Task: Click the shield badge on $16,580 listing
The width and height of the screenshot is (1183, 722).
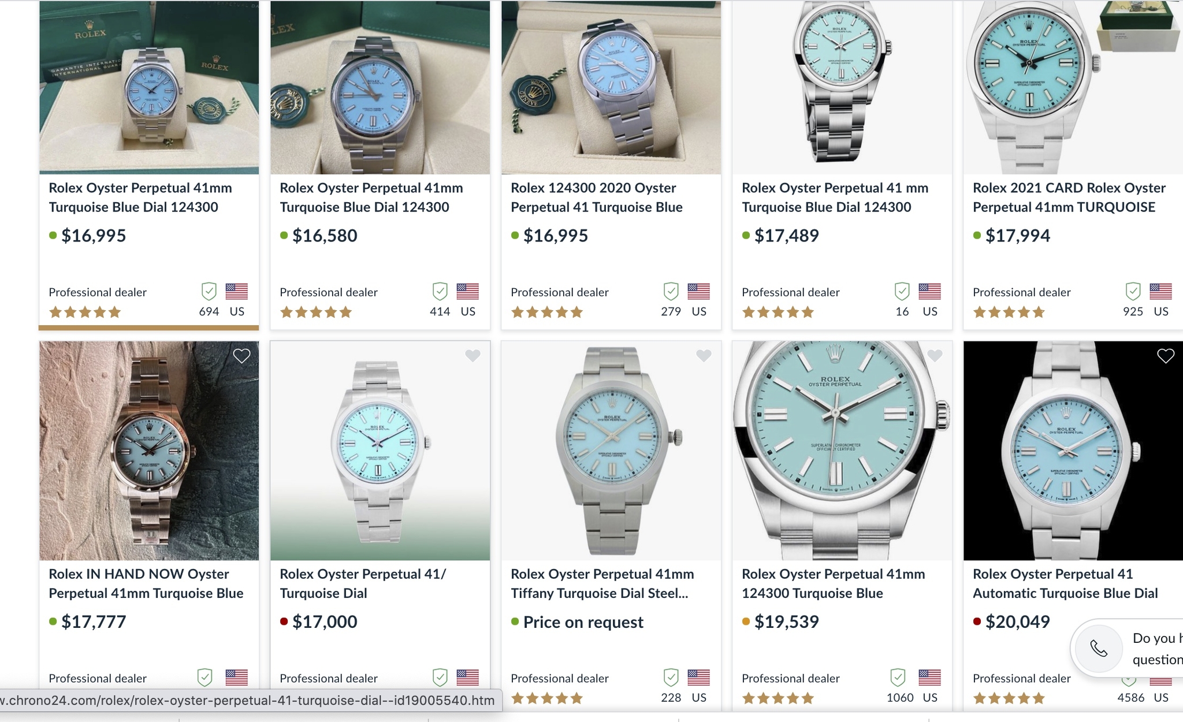Action: click(440, 292)
